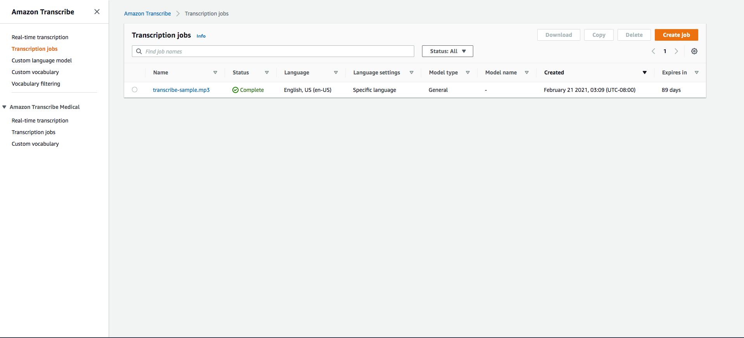Click the Copy button
Screen dimensions: 744x338
599,35
